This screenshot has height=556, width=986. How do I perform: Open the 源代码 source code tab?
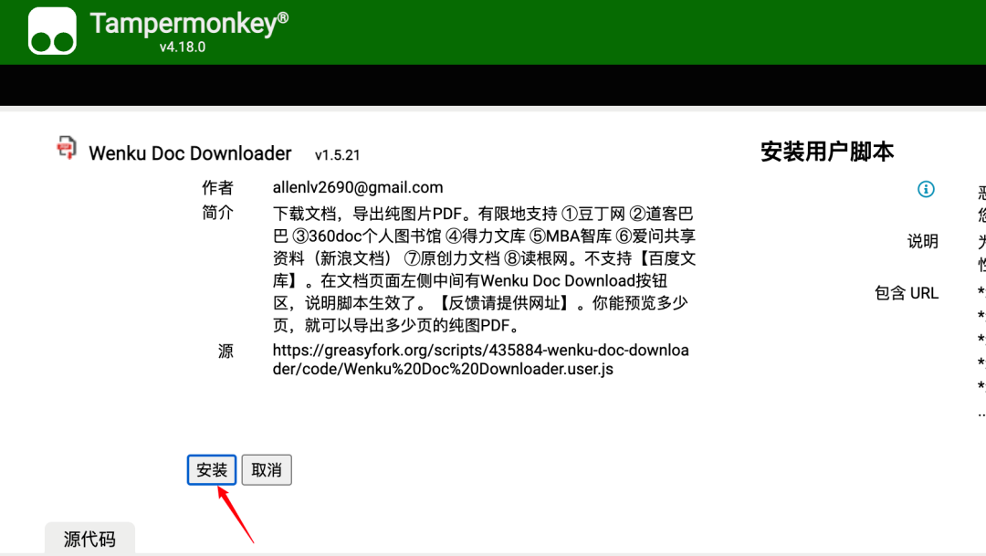click(89, 539)
